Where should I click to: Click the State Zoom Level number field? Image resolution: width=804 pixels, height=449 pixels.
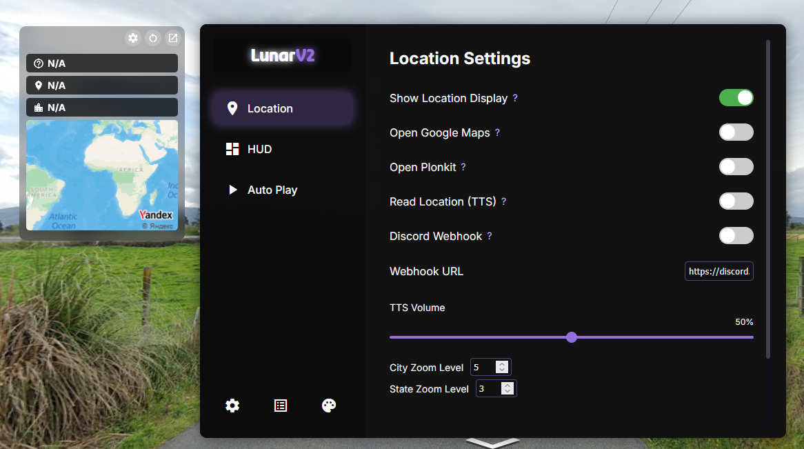click(496, 388)
